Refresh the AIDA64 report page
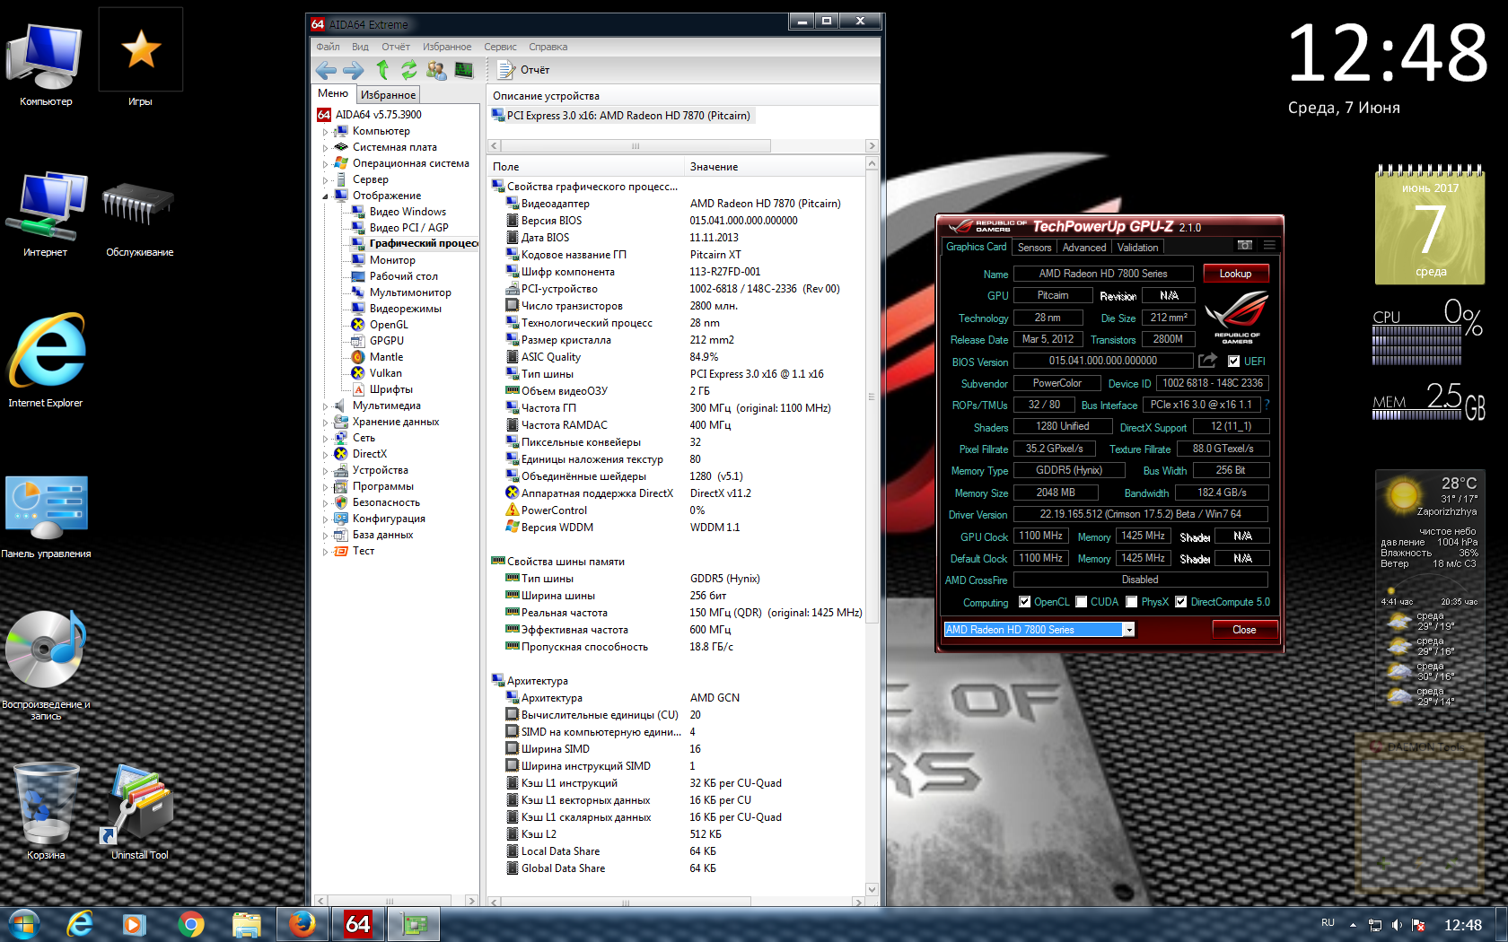The height and width of the screenshot is (942, 1508). 409,70
